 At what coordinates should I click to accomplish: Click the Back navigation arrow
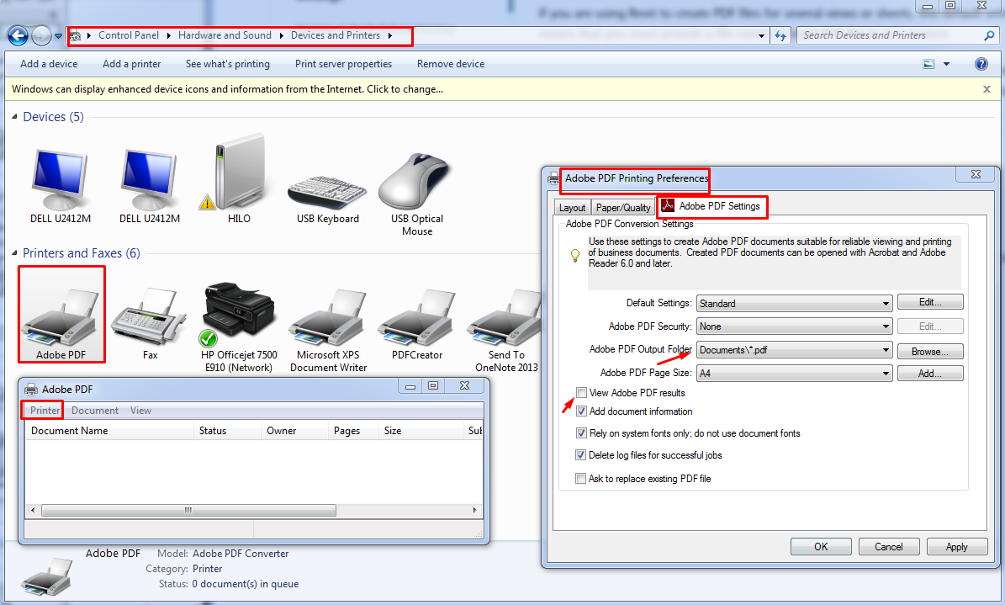(x=18, y=36)
